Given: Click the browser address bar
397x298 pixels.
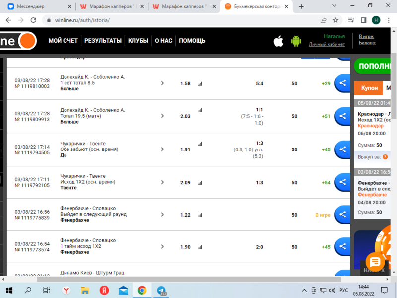Looking at the screenshot, I should 179,20.
